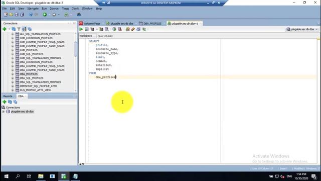Viewport: 321px width, 181px height.
Task: Click the SQL Worksheet connection icon in main toolbar
Action: point(66,15)
